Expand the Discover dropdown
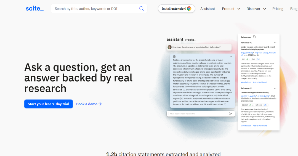 [x=256, y=9]
